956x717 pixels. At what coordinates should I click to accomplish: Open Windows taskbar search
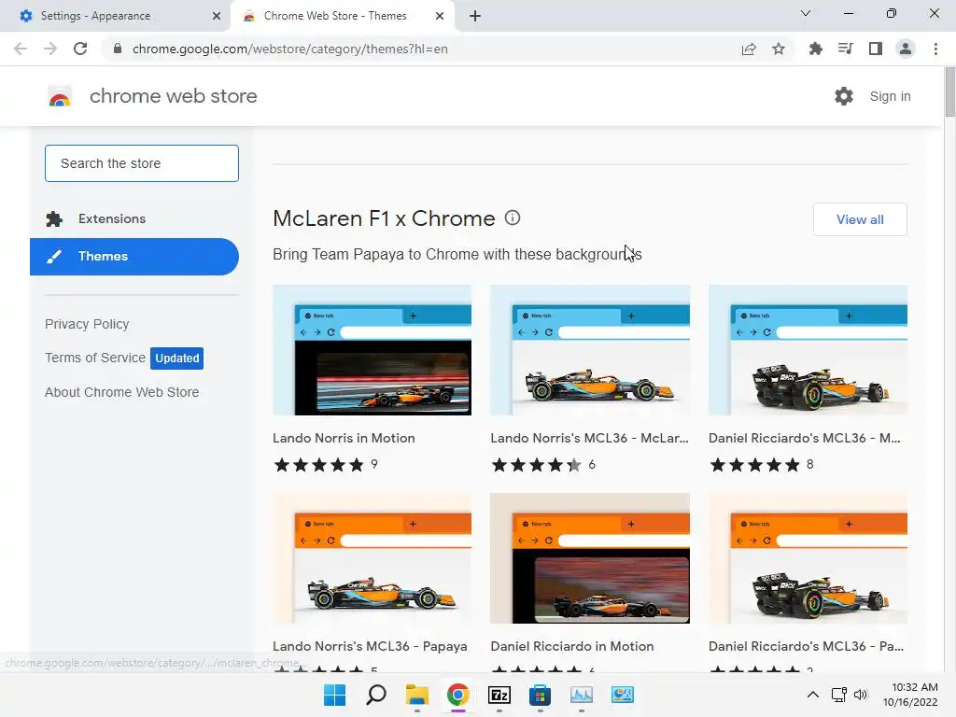(x=376, y=695)
